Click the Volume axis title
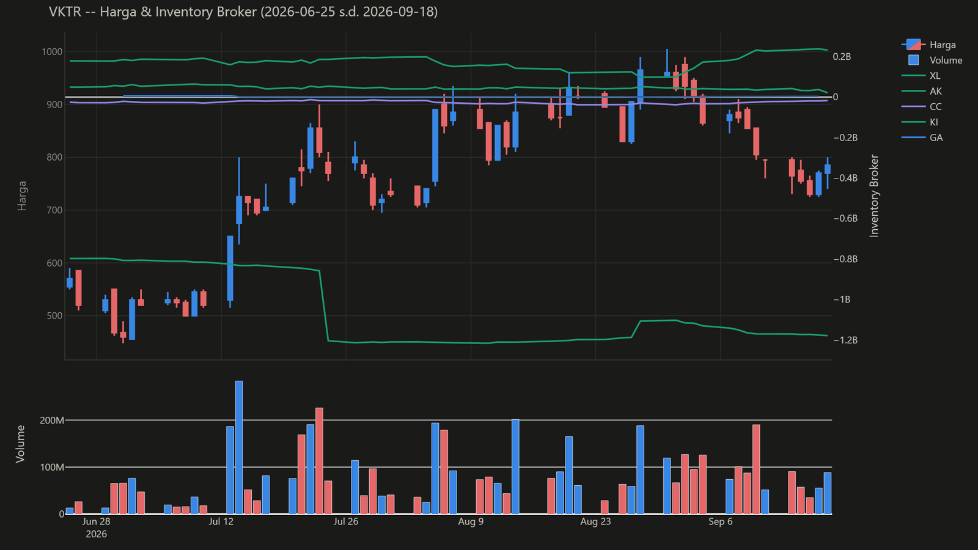This screenshot has width=978, height=550. pos(21,444)
